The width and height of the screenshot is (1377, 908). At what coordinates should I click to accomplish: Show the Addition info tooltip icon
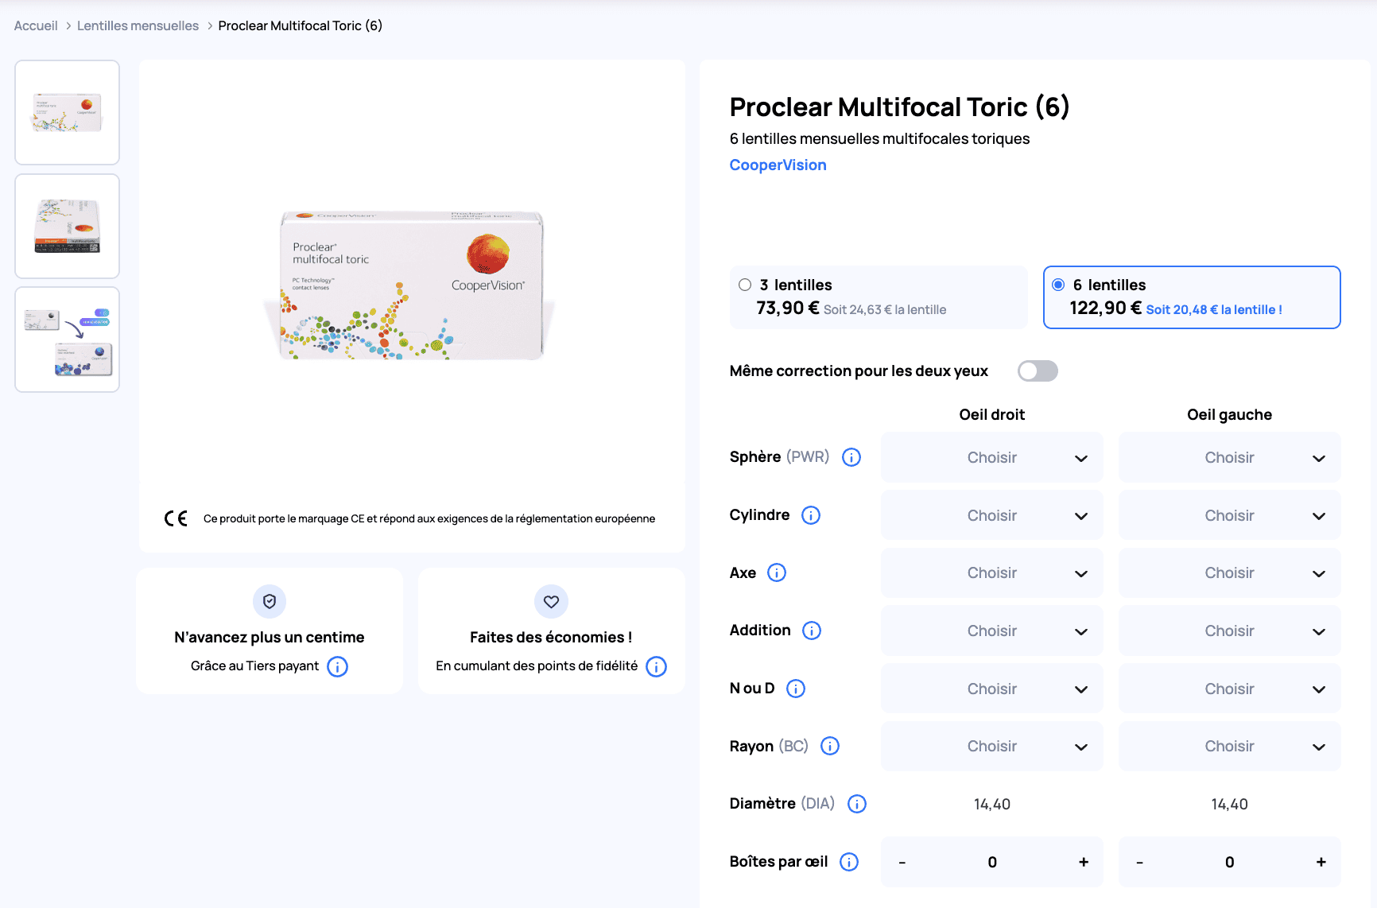click(x=812, y=631)
